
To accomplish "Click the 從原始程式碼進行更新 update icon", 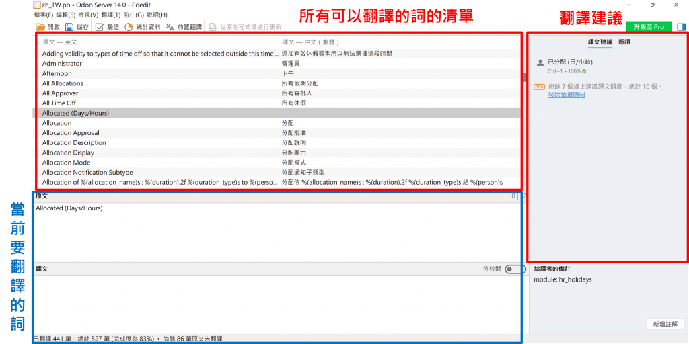I will [213, 27].
